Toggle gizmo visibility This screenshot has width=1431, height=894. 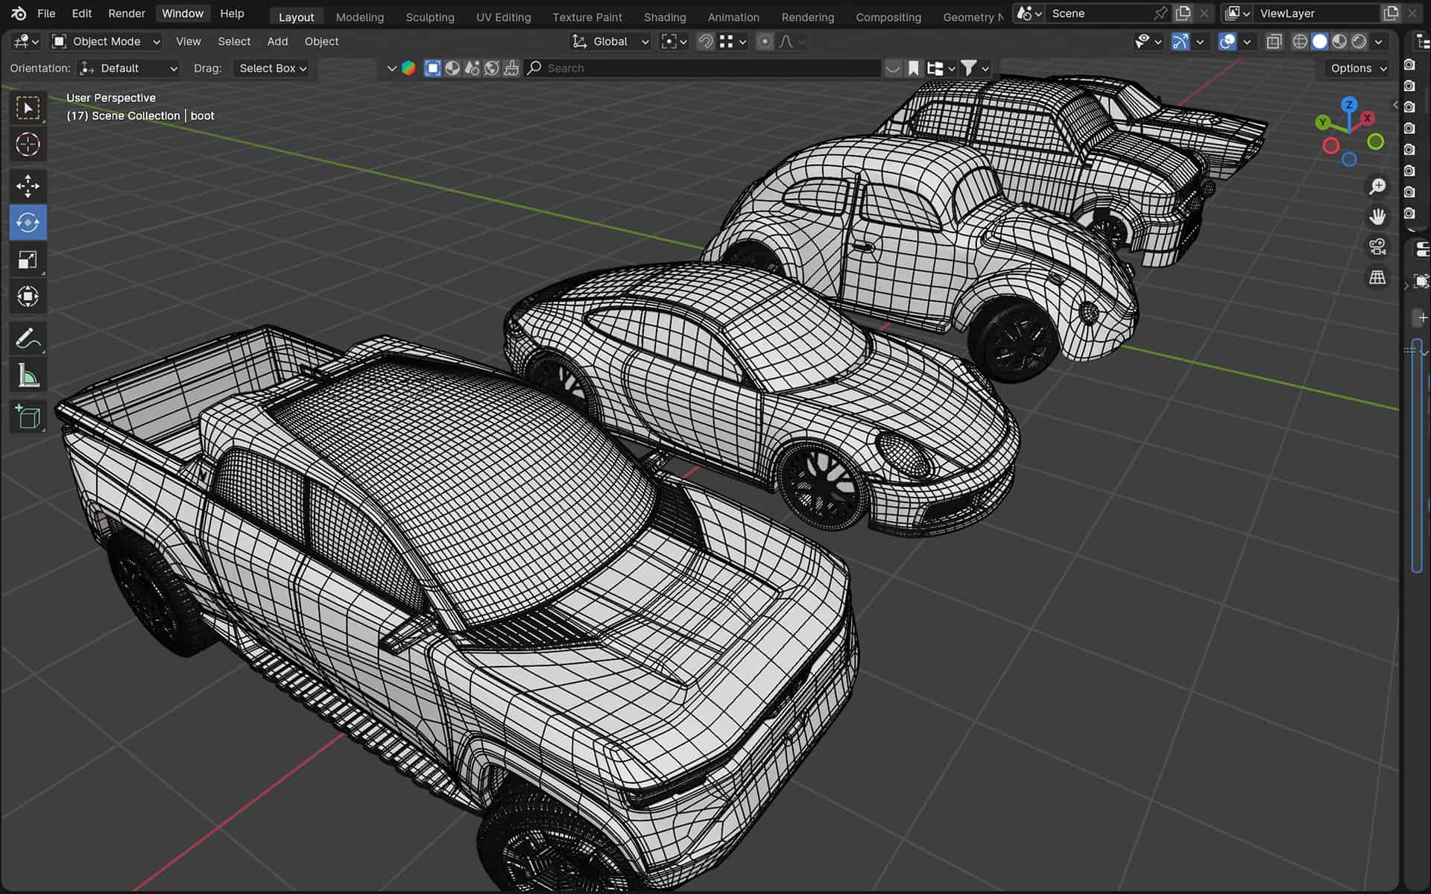[x=1180, y=42]
